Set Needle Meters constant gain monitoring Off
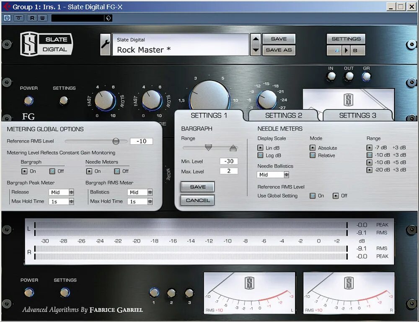 click(117, 171)
